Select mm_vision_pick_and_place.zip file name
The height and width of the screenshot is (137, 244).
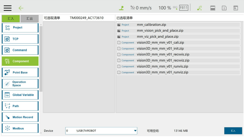(160, 31)
